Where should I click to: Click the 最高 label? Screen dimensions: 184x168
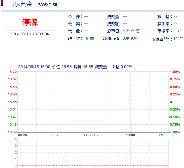[74, 24]
